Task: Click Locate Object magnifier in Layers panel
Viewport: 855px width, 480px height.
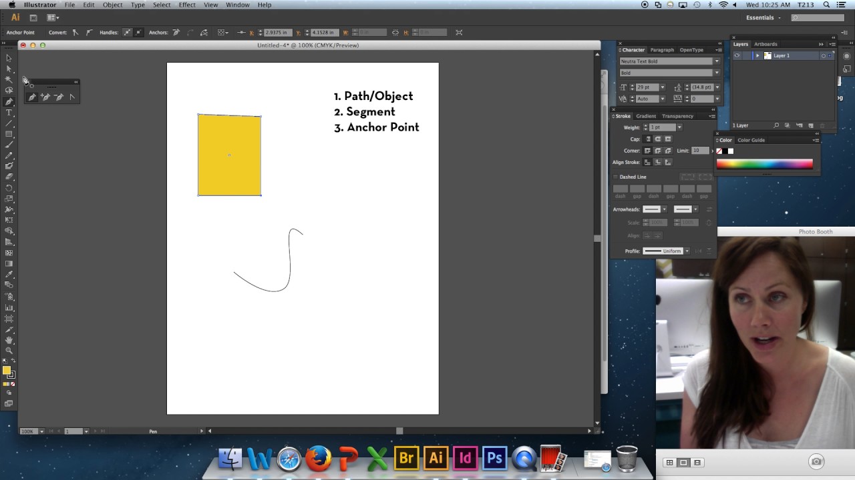Action: (x=776, y=125)
